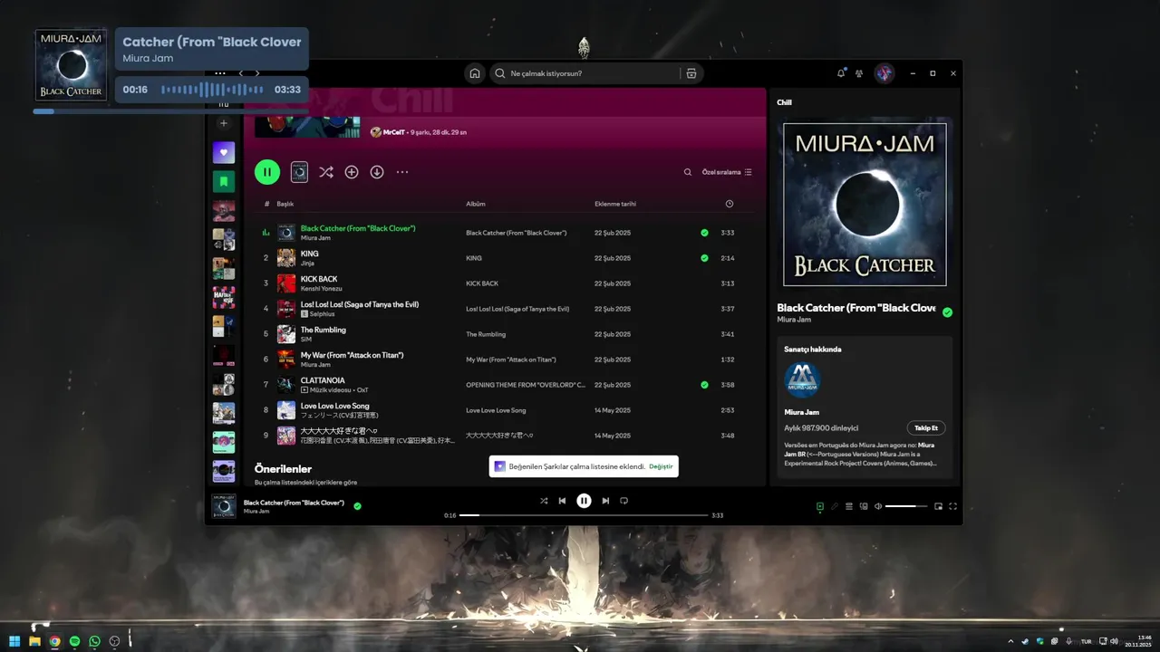Open File Explorer from the taskbar
This screenshot has width=1160, height=652.
tap(34, 641)
